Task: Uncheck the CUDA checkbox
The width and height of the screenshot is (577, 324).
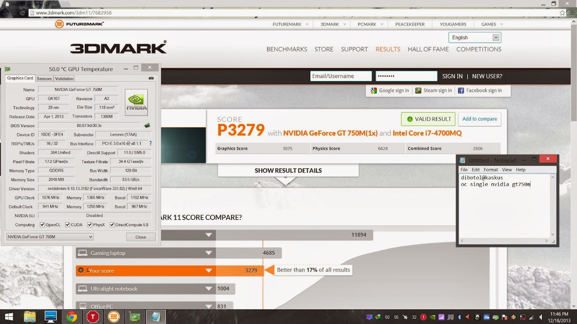Action: pyautogui.click(x=68, y=225)
